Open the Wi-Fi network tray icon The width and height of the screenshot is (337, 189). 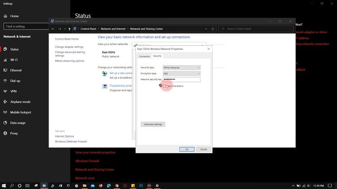click(x=304, y=185)
